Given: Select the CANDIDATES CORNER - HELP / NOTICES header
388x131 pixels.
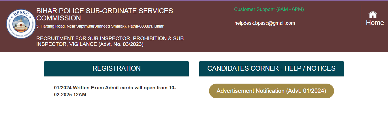Looking at the screenshot, I should click(x=271, y=69).
